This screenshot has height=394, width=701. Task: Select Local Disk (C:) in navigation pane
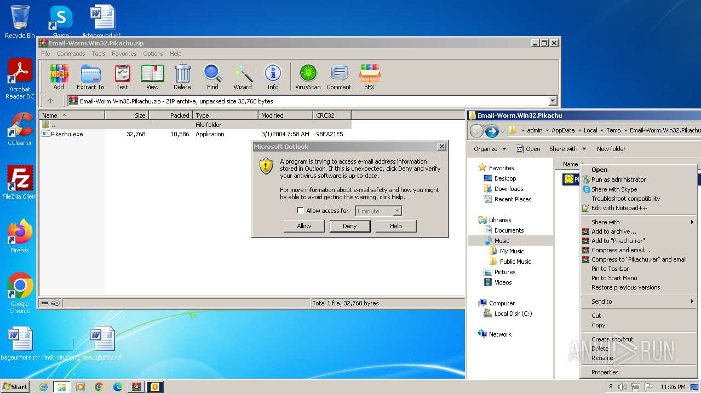pos(513,314)
